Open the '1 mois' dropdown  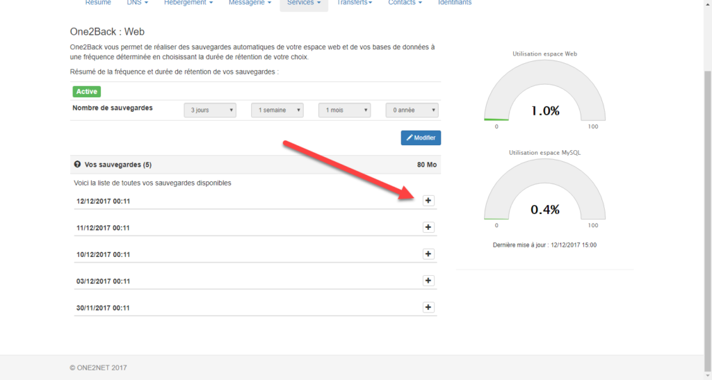coord(345,110)
